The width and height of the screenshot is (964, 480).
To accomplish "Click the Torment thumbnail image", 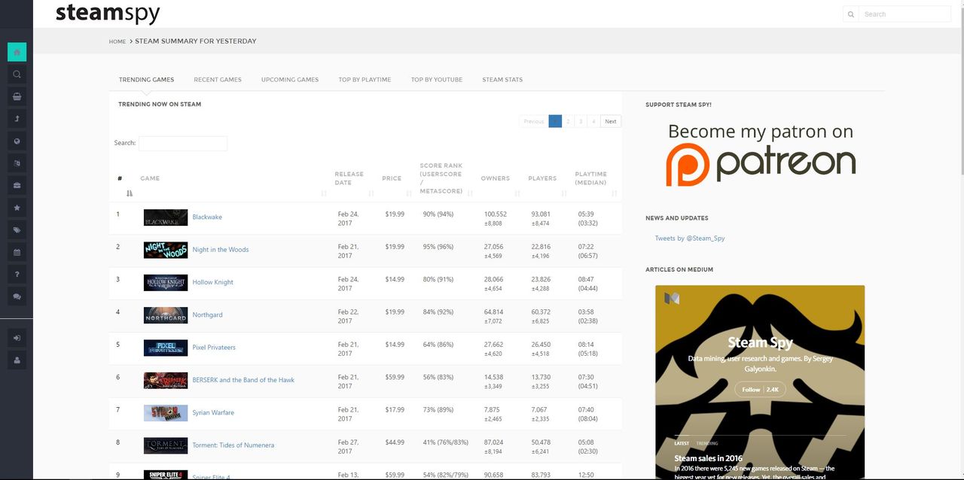I will 166,445.
